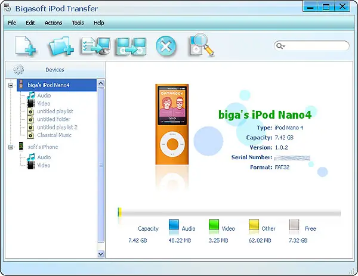Click the devices panel vertical scrollbar thumb
The image size is (358, 276).
101,165
